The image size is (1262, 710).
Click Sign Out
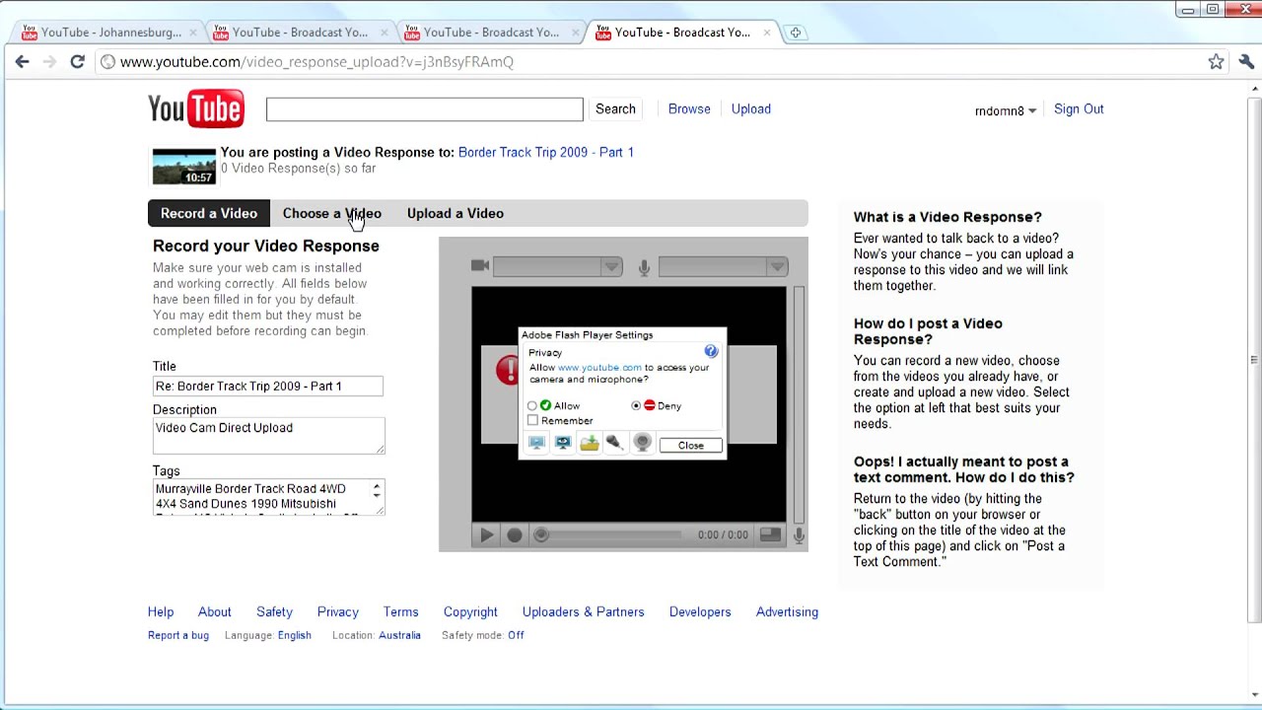[1079, 108]
